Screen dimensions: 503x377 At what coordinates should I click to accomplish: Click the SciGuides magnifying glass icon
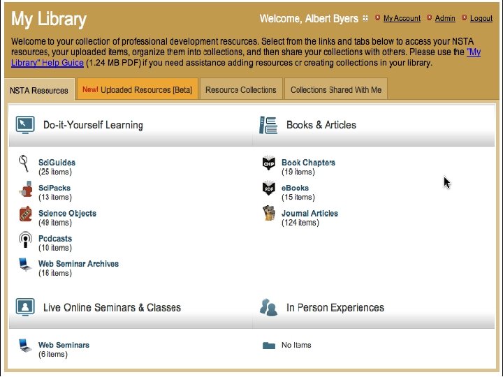pos(24,164)
